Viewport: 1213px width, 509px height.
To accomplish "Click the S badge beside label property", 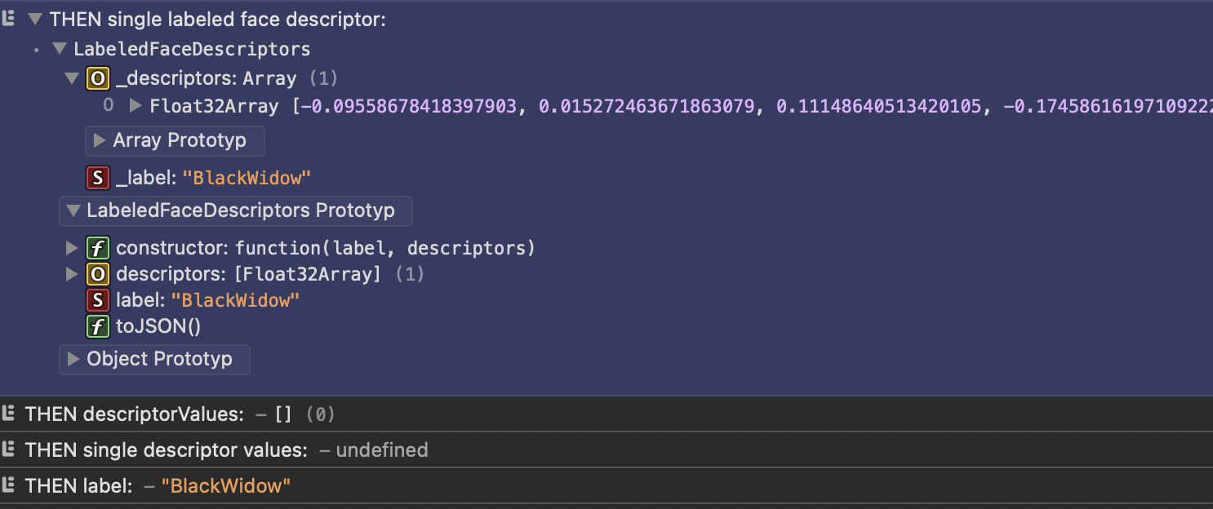I will point(97,299).
